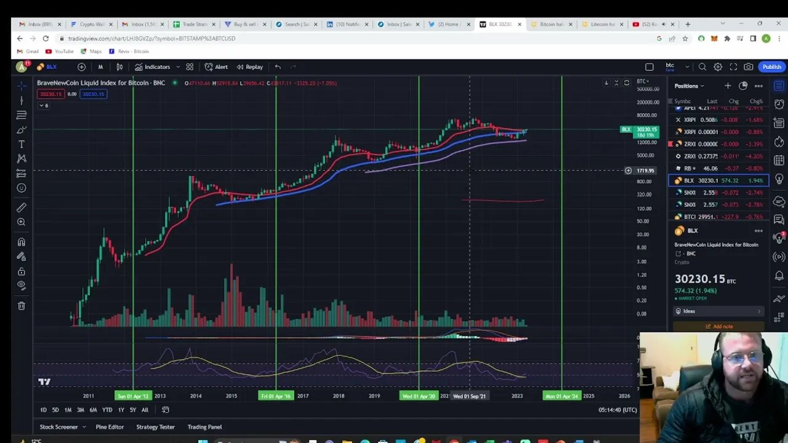Expand the Ideas section
This screenshot has width=788, height=443.
pyautogui.click(x=718, y=311)
